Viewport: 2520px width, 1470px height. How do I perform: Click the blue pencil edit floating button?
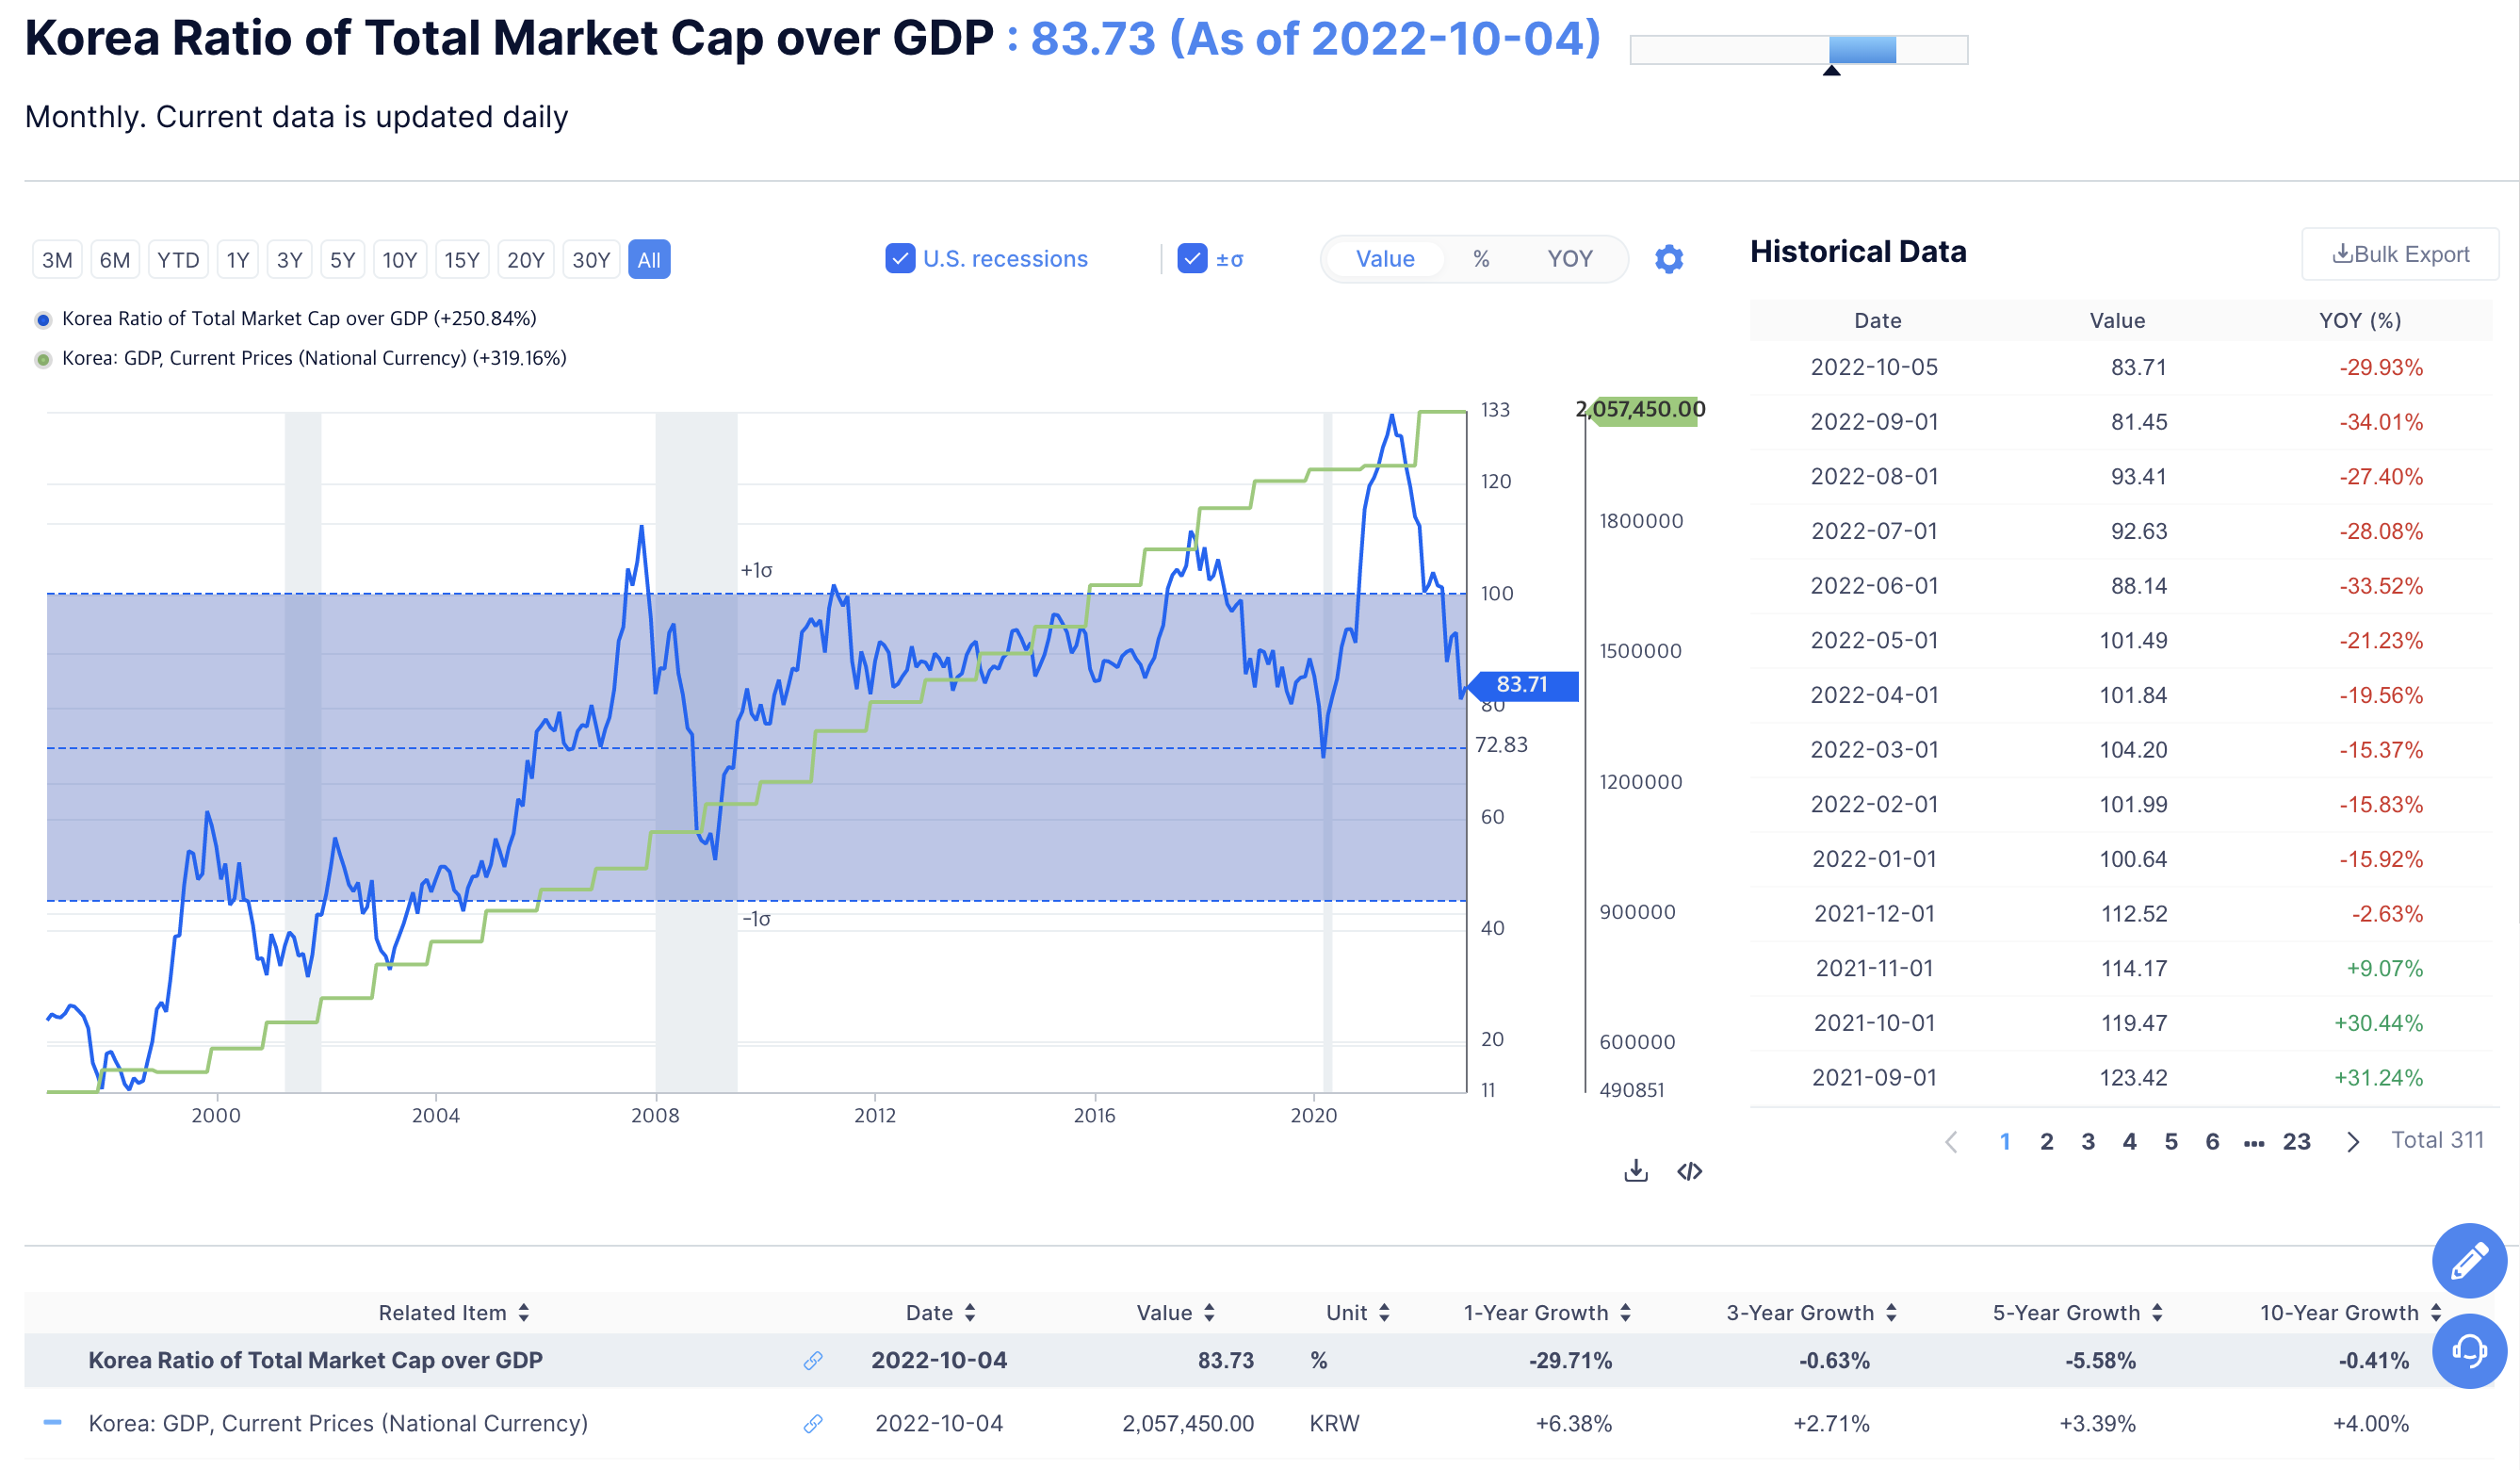[2468, 1260]
